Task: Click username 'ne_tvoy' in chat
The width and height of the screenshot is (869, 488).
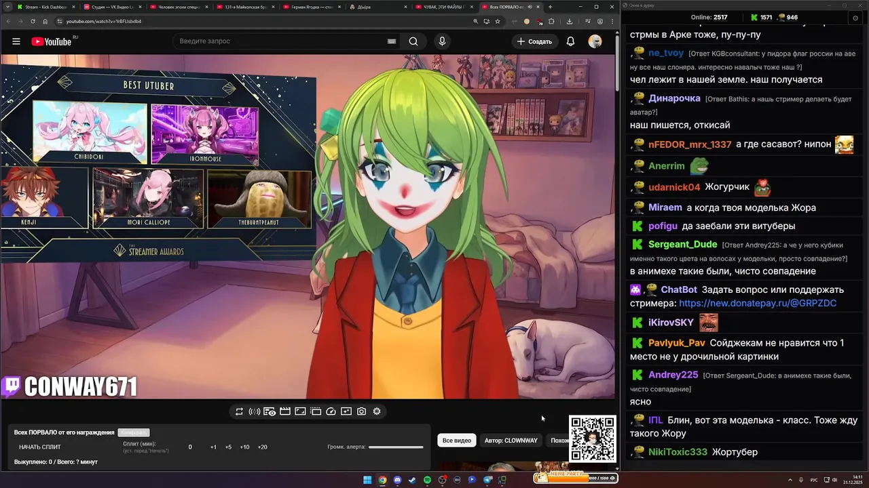Action: [x=666, y=53]
